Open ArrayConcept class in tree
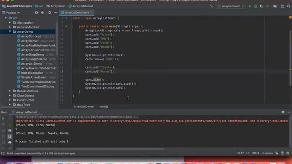The image size is (292, 164). [x=31, y=36]
